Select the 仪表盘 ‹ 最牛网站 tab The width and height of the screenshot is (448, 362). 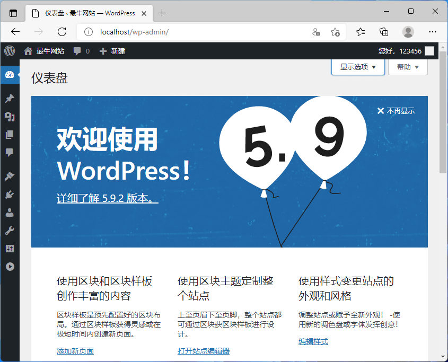pyautogui.click(x=89, y=13)
